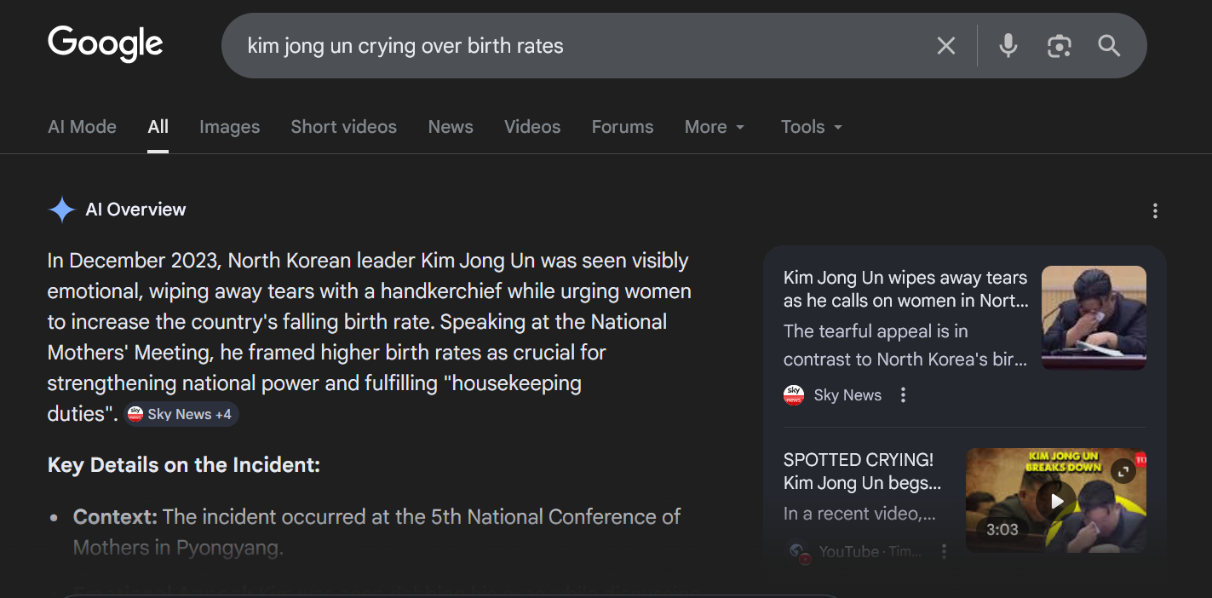Image resolution: width=1212 pixels, height=598 pixels.
Task: Click "AI Overview" label text
Action: tap(135, 210)
